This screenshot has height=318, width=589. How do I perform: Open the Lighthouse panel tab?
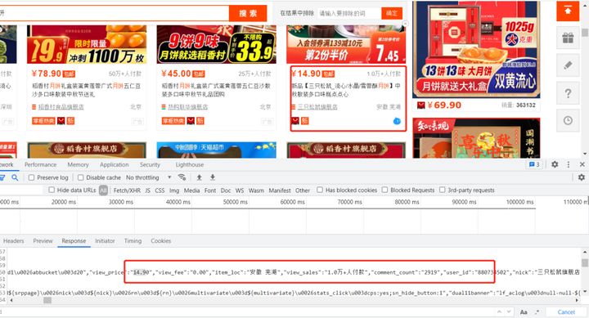190,165
